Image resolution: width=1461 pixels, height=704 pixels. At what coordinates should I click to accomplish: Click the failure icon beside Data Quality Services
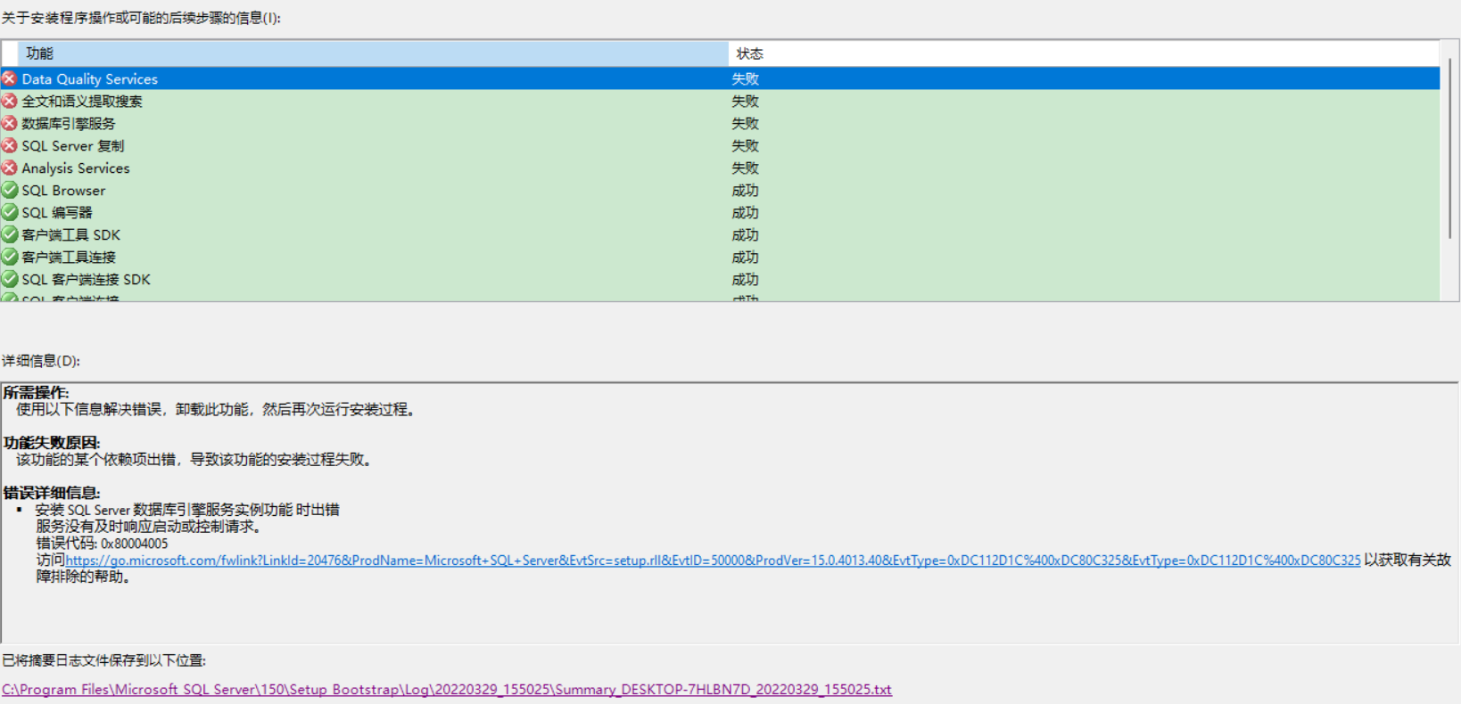10,78
